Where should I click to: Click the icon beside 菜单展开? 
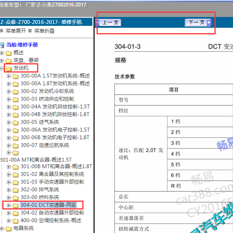pos(2,31)
